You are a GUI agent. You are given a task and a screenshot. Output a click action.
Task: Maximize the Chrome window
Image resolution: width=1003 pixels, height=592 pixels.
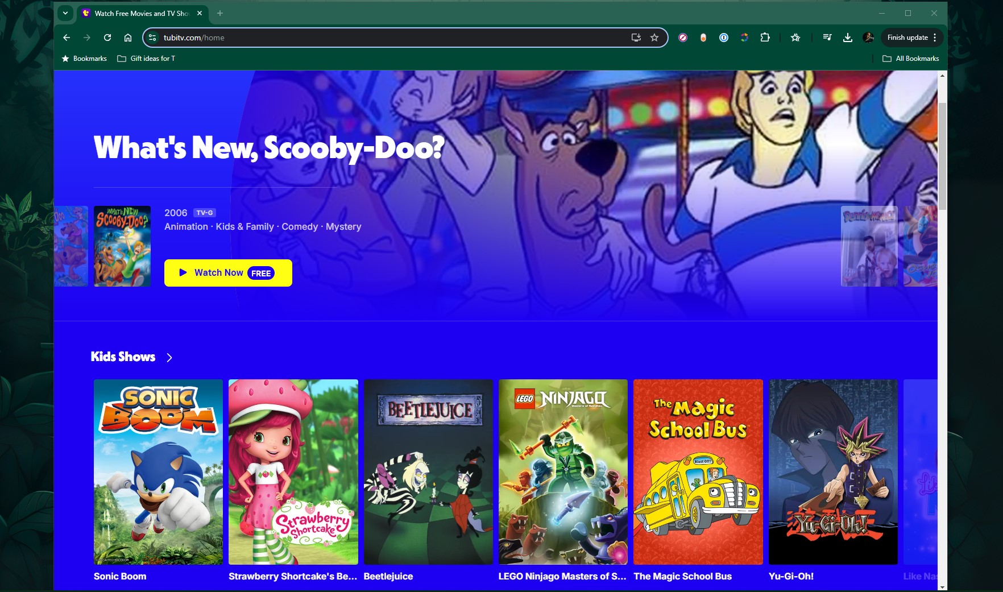click(908, 13)
